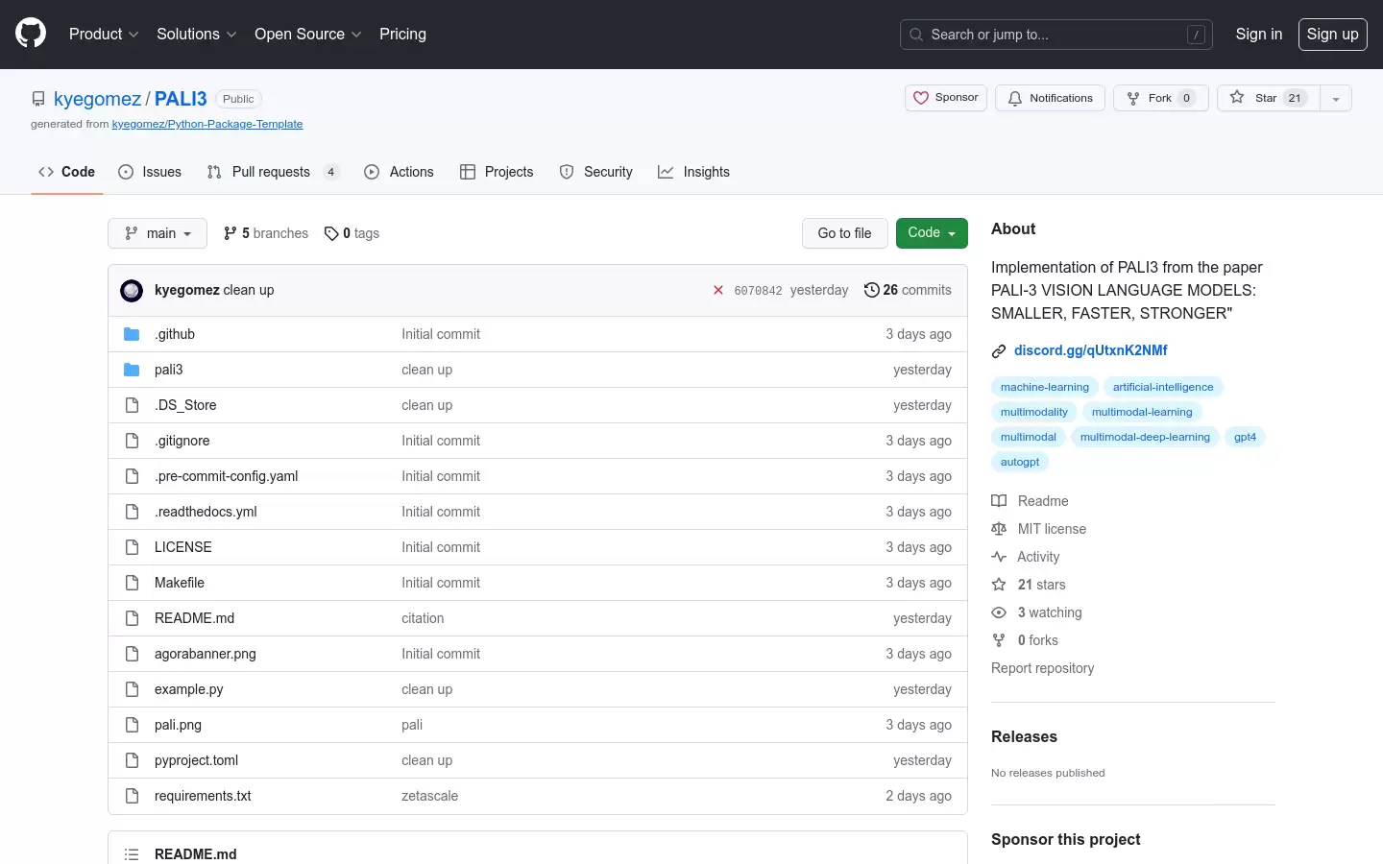Focus the Search or jump to field

(x=1056, y=35)
